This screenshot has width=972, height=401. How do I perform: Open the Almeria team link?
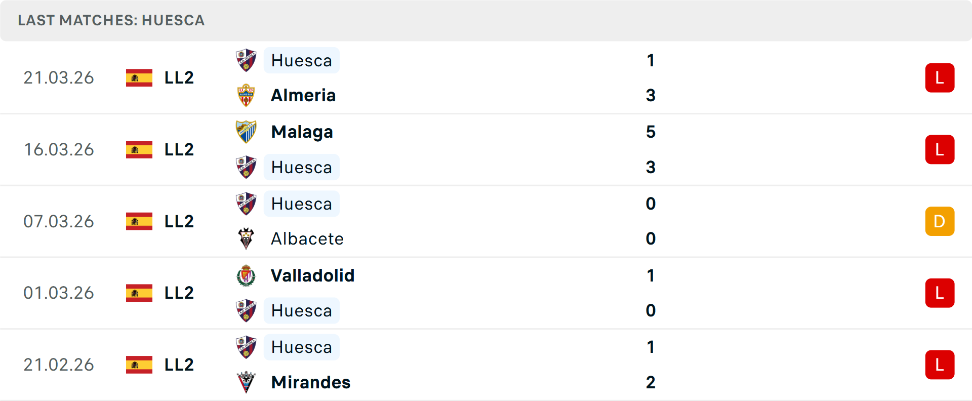[x=303, y=95]
